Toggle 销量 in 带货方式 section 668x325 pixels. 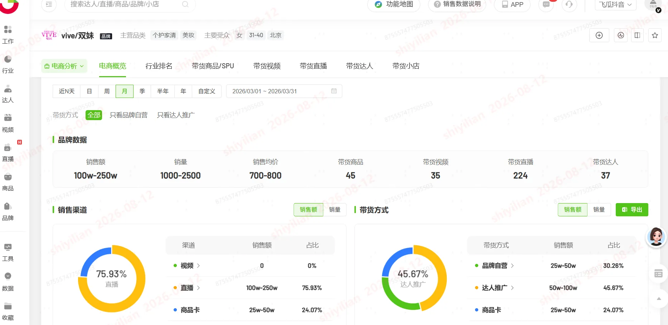(599, 210)
